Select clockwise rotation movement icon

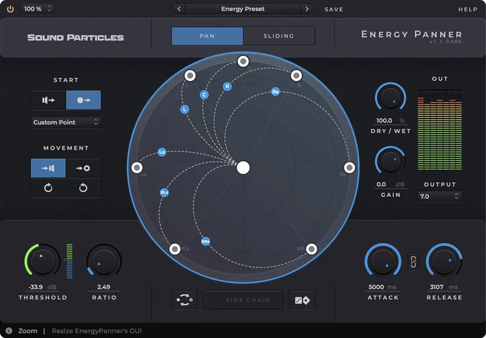click(49, 188)
